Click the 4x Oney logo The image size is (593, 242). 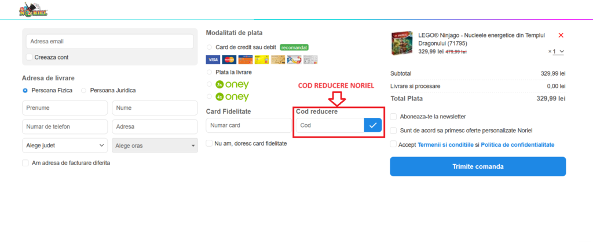click(x=232, y=97)
